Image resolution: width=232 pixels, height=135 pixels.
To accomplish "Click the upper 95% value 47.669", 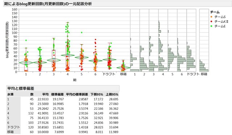I will coord(113,113).
